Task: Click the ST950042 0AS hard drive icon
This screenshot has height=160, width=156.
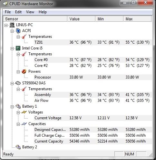Action: 18,83
